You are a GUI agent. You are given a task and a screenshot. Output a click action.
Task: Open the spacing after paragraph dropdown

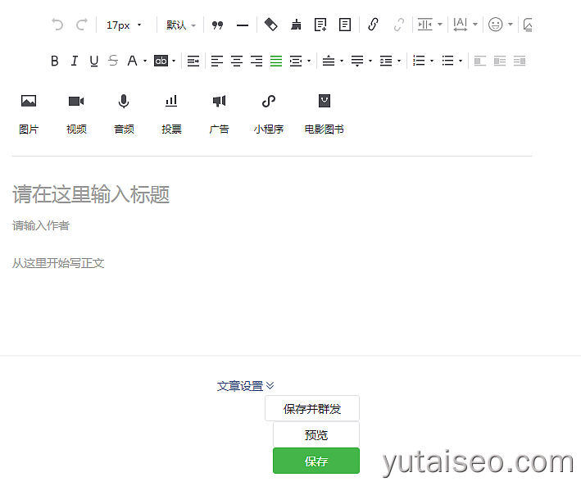point(361,61)
